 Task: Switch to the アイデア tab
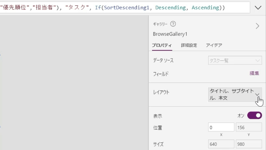[214, 45]
